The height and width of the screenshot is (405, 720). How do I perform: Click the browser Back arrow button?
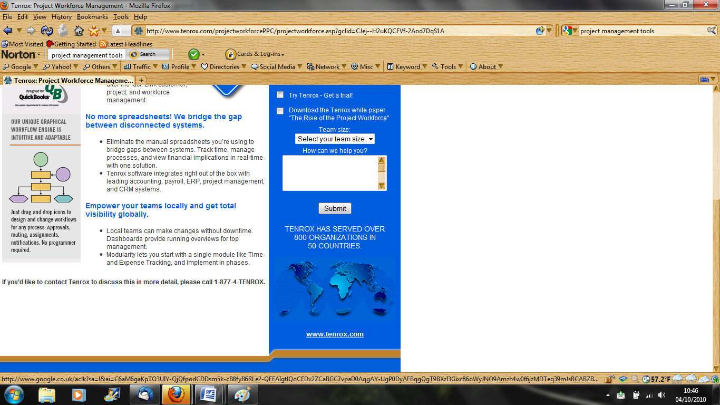pyautogui.click(x=8, y=31)
